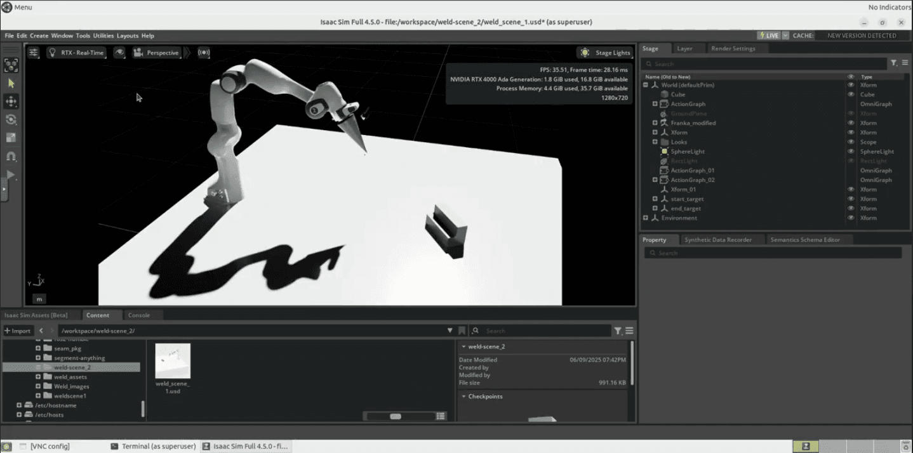The width and height of the screenshot is (913, 453).
Task: Open the content browser filter icon
Action: pyautogui.click(x=618, y=331)
